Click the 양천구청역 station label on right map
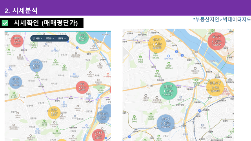Screen dimensions: 251x141 [180, 105]
